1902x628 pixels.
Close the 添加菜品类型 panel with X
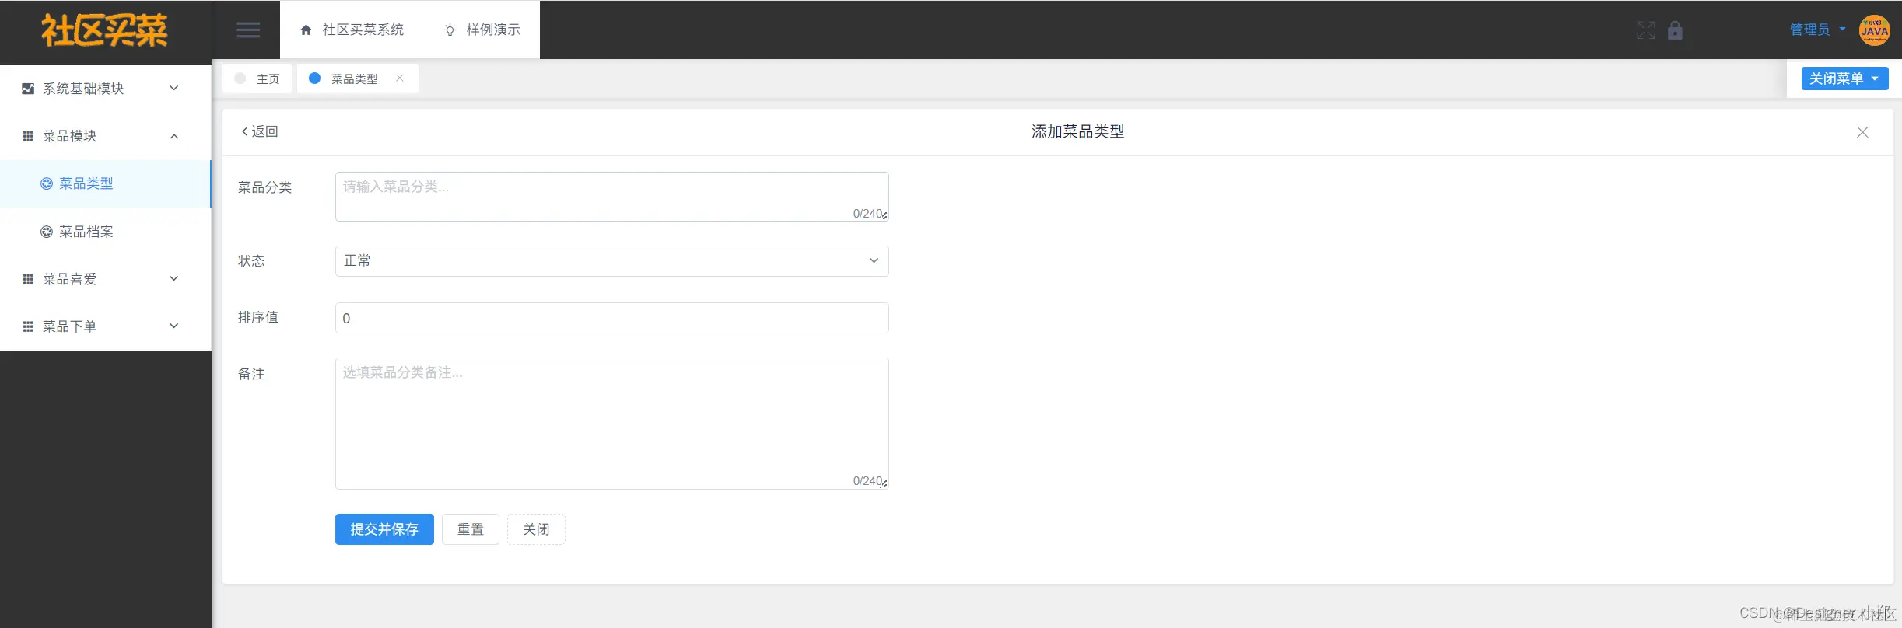[x=1862, y=132]
